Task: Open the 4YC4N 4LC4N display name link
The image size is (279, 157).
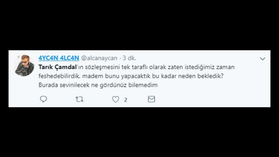Action: coord(59,58)
